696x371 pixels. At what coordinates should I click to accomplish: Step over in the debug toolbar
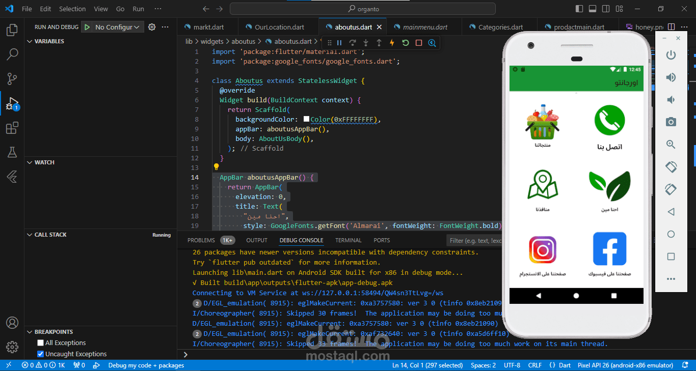pyautogui.click(x=353, y=43)
